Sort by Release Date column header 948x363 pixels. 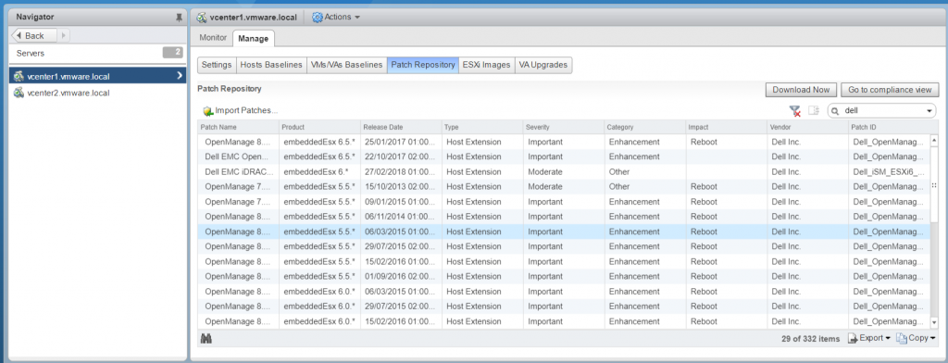coord(400,127)
